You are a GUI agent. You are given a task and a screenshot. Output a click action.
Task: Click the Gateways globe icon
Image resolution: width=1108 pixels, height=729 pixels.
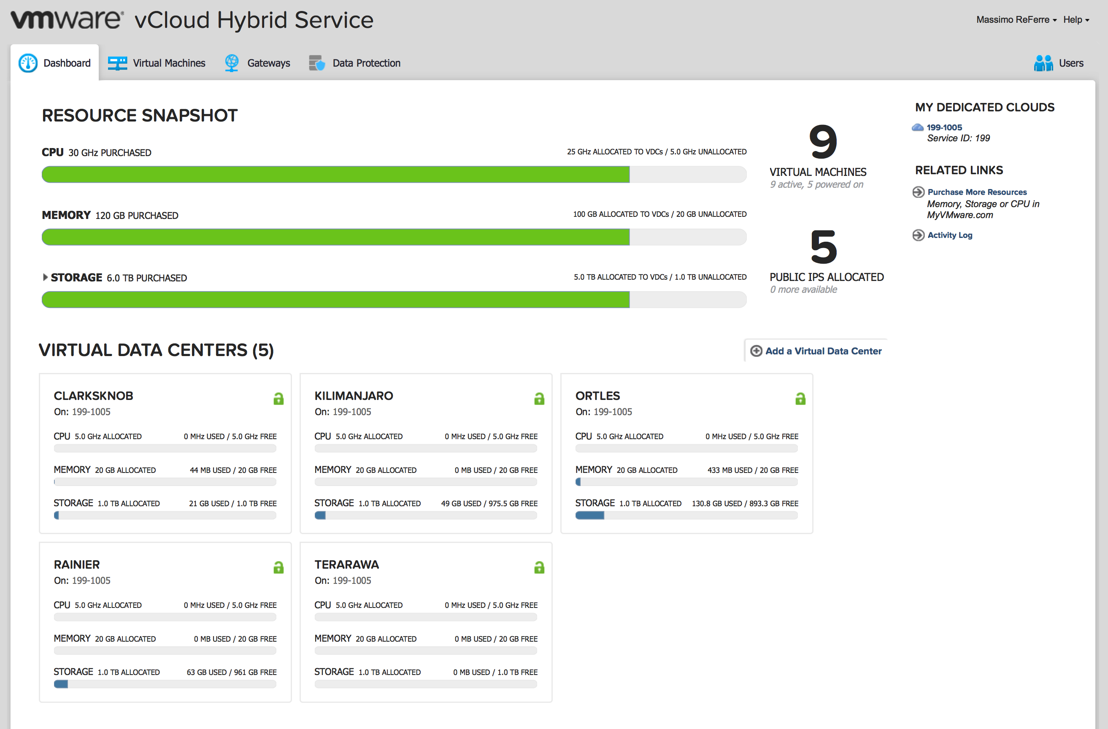coord(231,63)
